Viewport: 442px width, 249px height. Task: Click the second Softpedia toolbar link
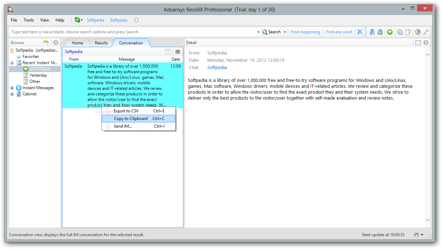(119, 20)
